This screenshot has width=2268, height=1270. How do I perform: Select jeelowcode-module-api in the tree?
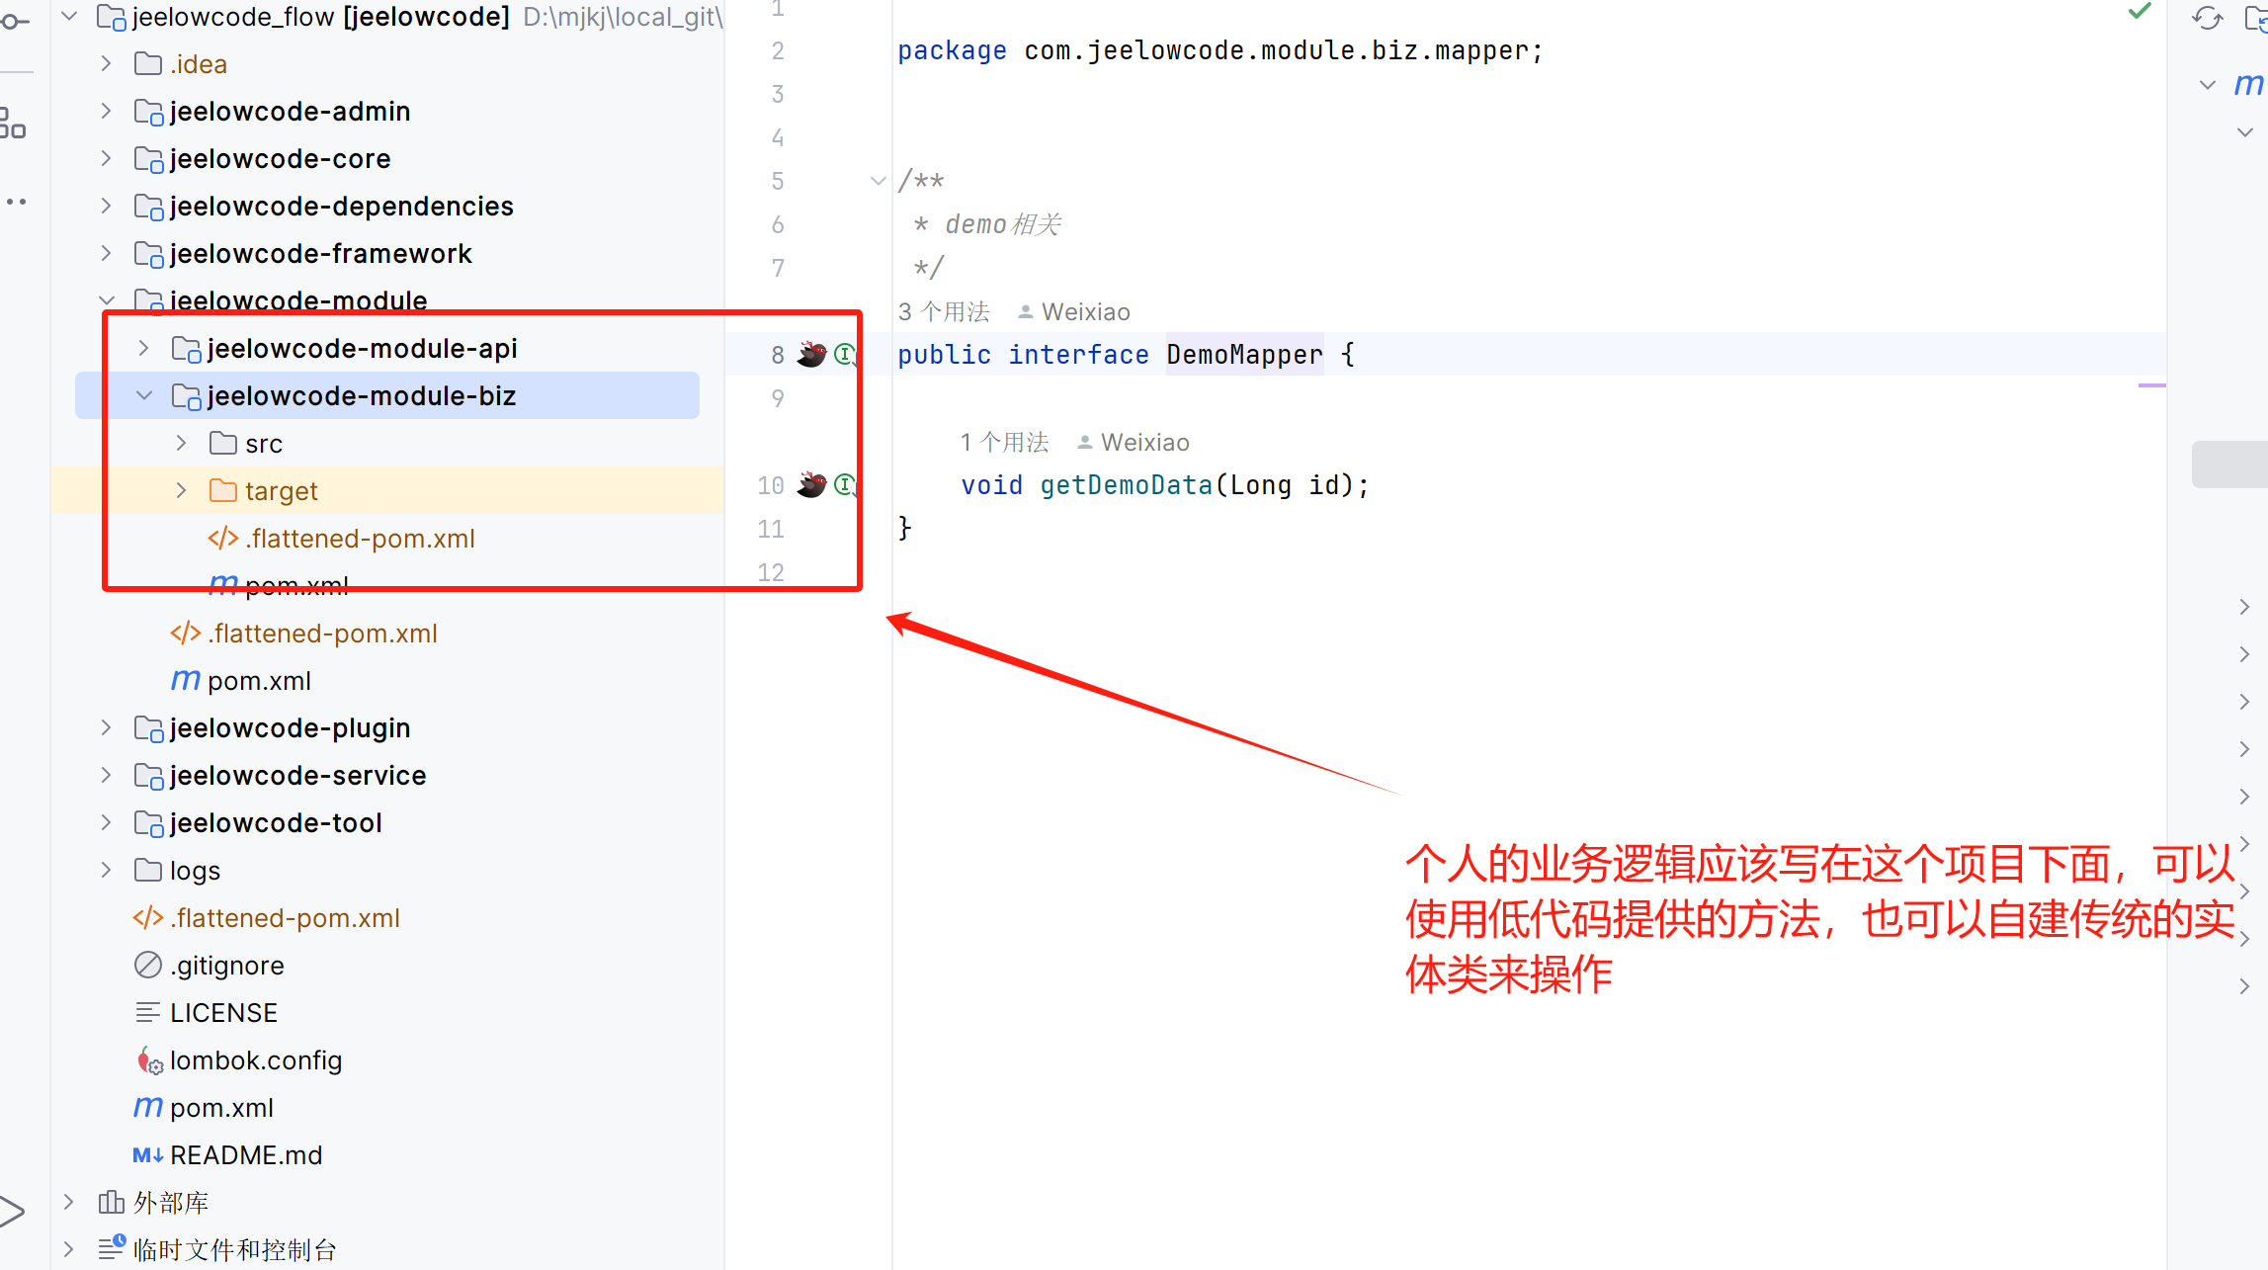pyautogui.click(x=362, y=349)
